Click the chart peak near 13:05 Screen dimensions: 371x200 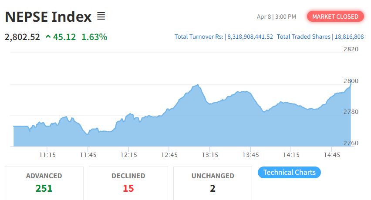(x=198, y=85)
